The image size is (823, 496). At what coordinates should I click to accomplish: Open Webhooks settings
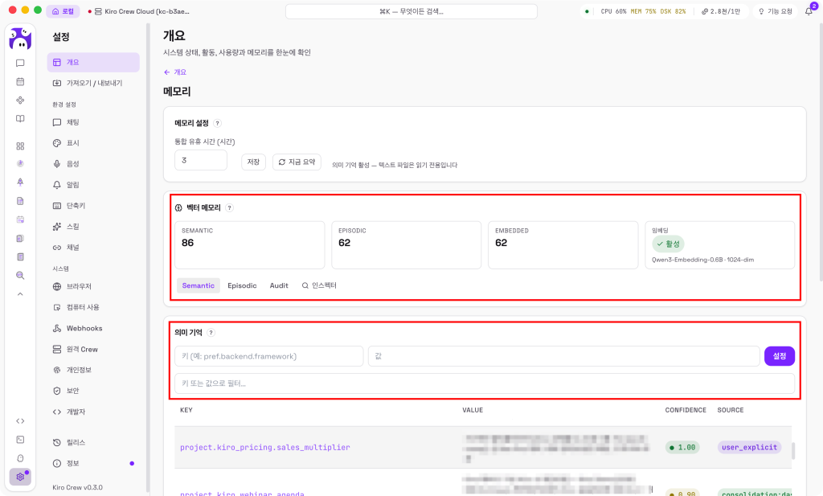click(x=93, y=328)
